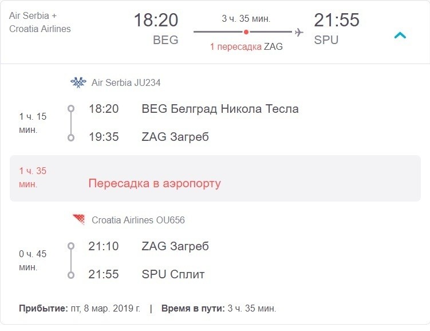The image size is (430, 331).
Task: Click the airplane icon on route line
Action: coord(298,32)
